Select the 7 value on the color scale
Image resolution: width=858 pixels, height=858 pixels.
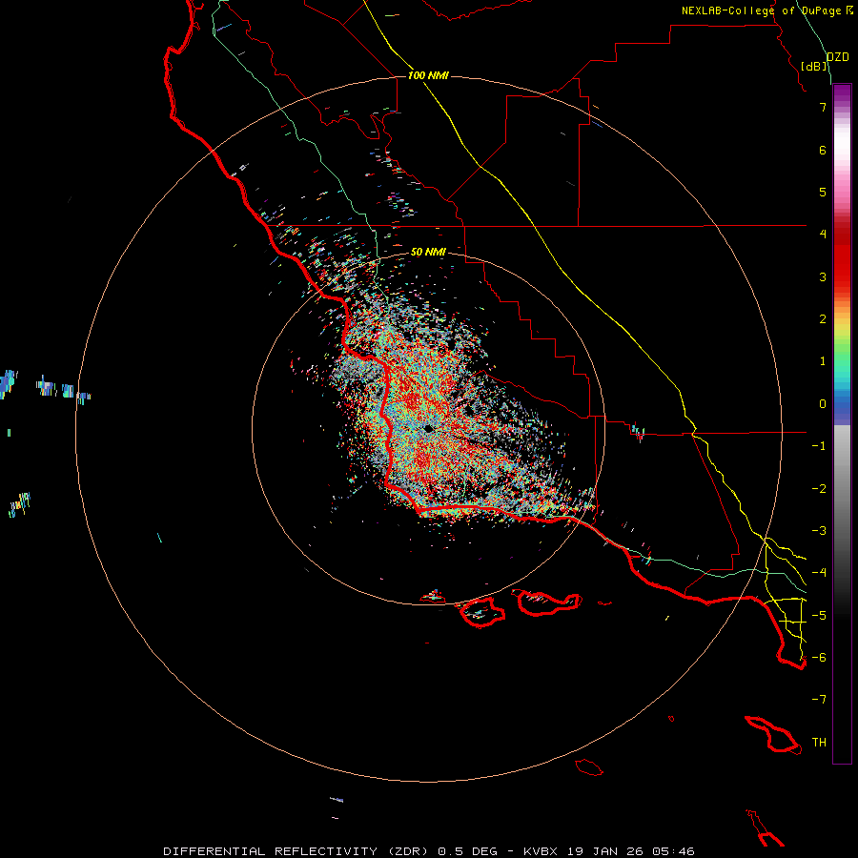pyautogui.click(x=823, y=107)
